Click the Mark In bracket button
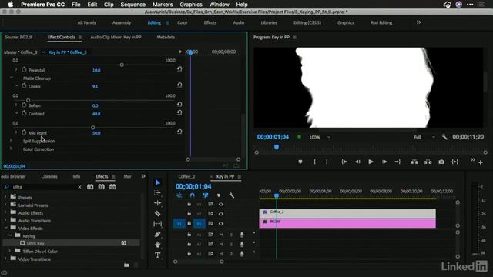This screenshot has width=493, height=277. pyautogui.click(x=314, y=162)
